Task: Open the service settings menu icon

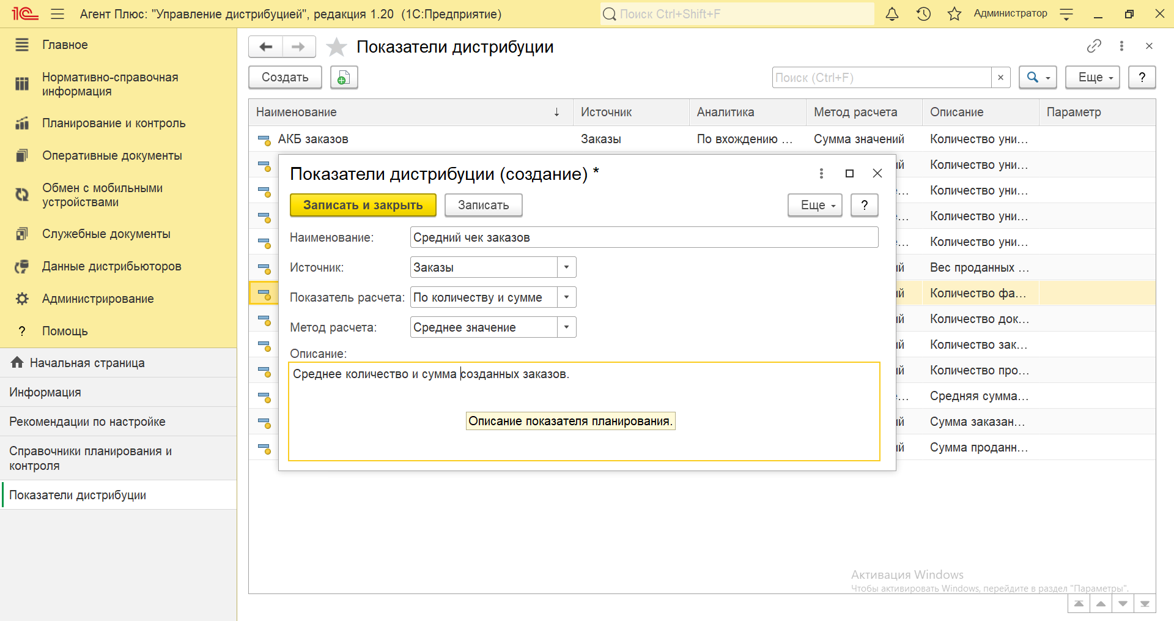Action: tap(1066, 14)
